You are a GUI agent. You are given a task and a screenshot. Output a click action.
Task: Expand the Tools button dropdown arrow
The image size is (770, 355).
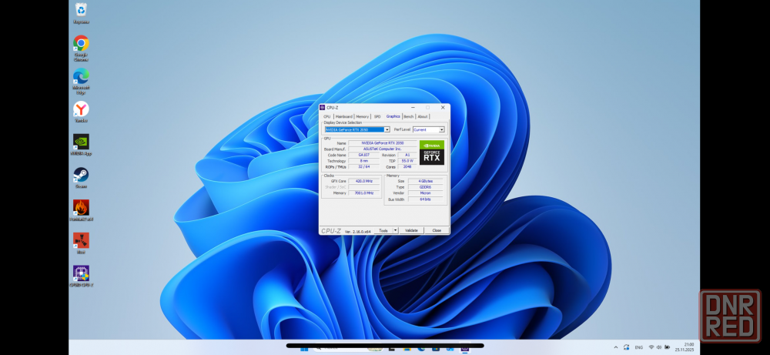pos(396,230)
